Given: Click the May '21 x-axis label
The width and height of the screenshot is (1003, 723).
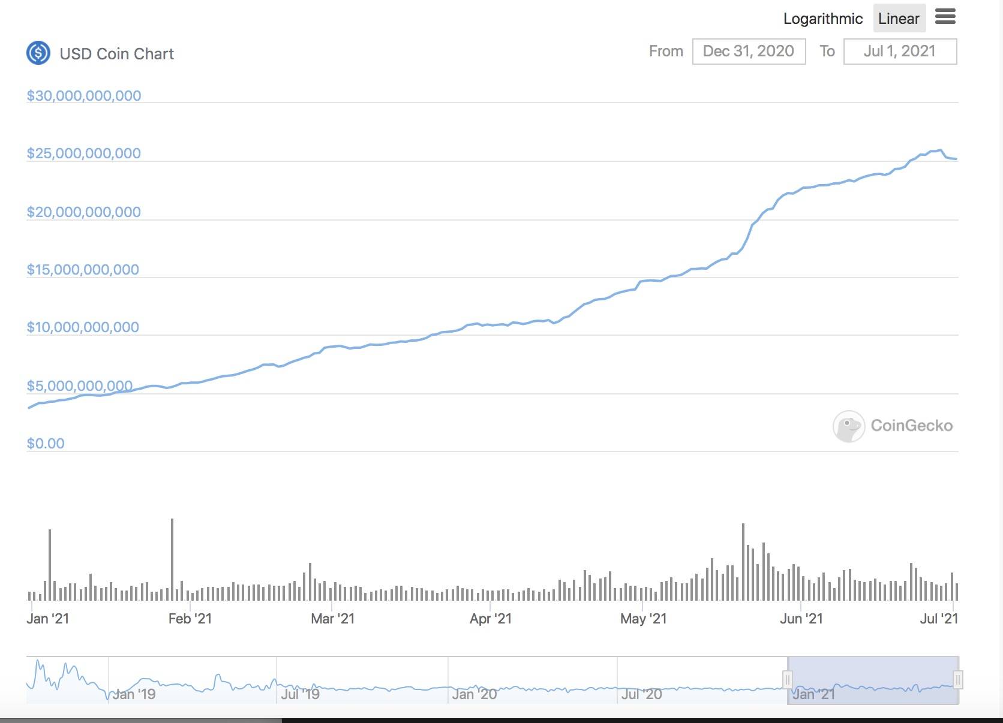Looking at the screenshot, I should pos(644,619).
